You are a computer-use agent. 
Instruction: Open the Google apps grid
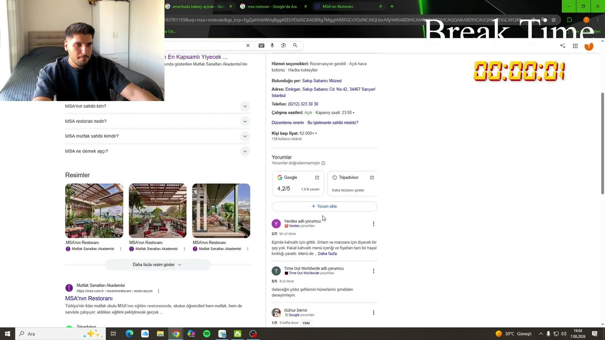575,46
